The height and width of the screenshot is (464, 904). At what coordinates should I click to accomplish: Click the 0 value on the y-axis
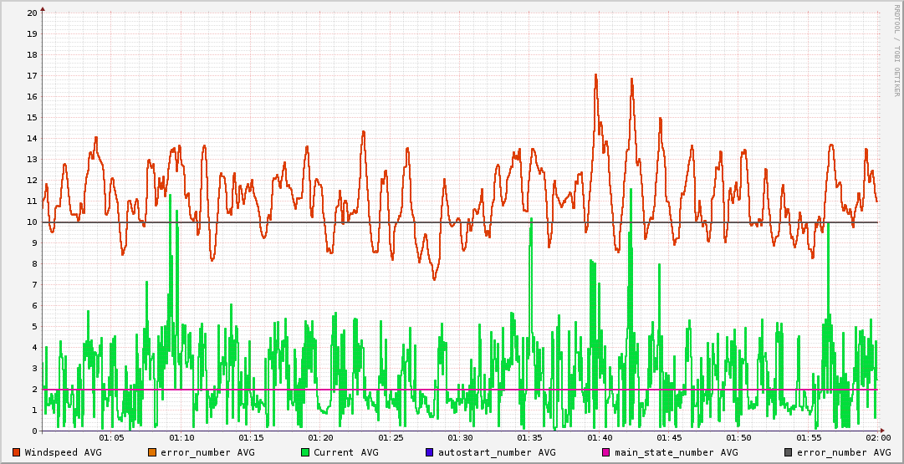point(34,431)
